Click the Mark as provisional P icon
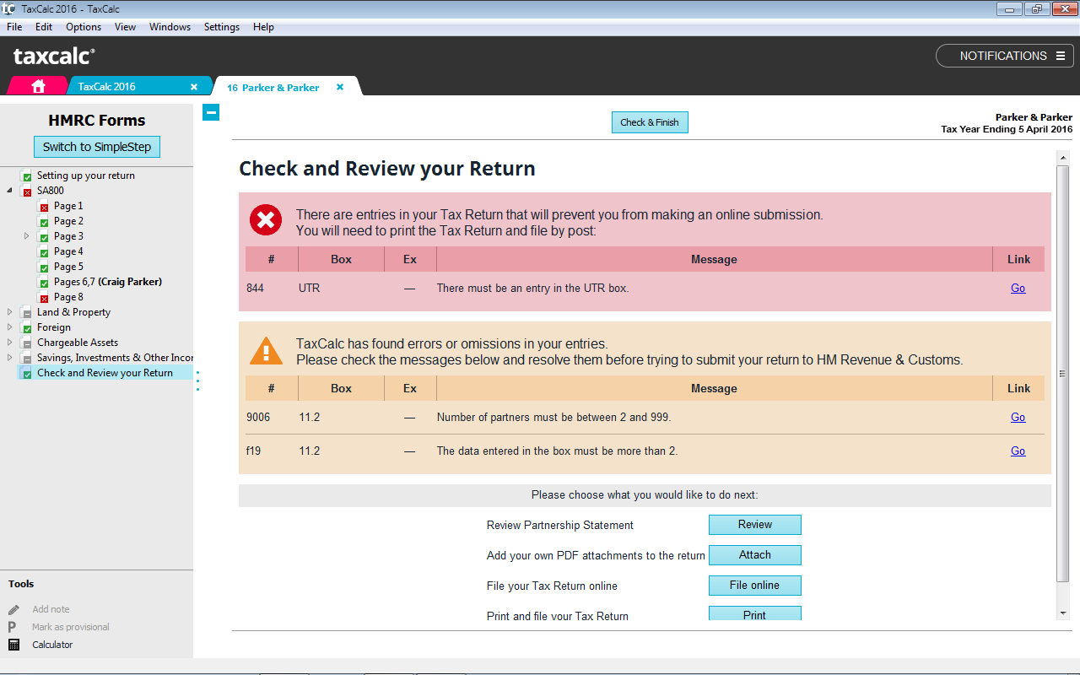 [13, 627]
